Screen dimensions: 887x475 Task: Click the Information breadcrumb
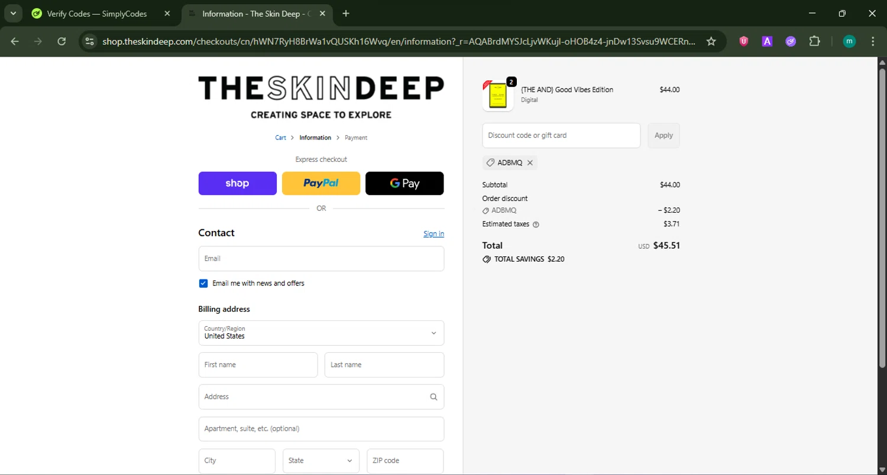click(x=315, y=138)
